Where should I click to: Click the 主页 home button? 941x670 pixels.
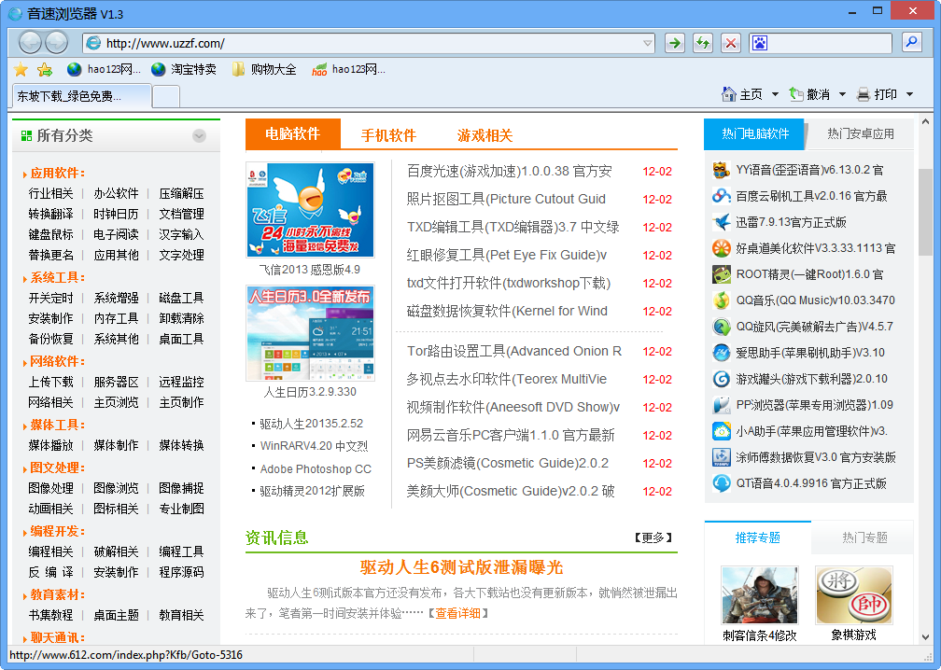(742, 94)
